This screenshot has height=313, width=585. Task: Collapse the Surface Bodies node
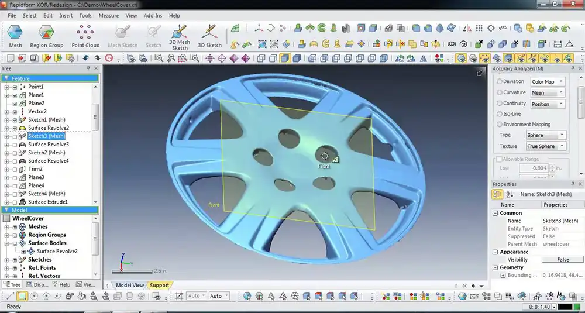pyautogui.click(x=6, y=243)
